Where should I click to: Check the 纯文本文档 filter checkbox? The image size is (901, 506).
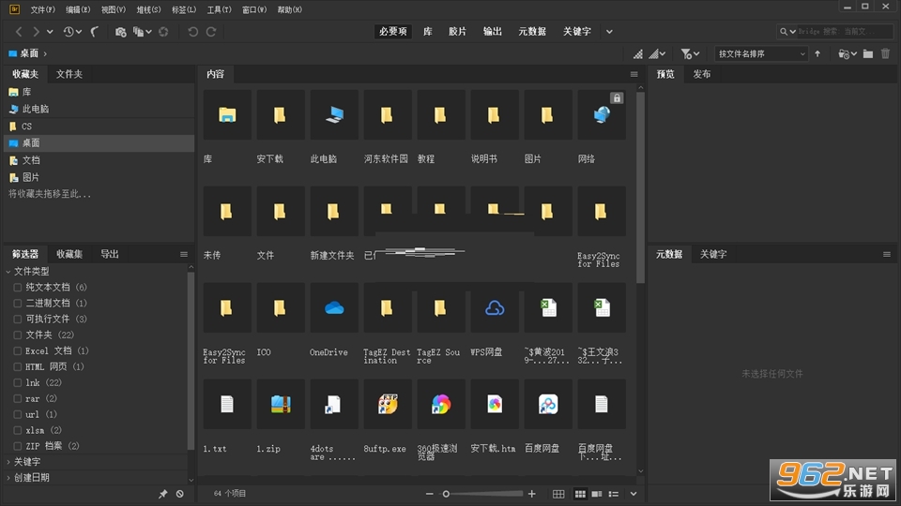click(17, 288)
